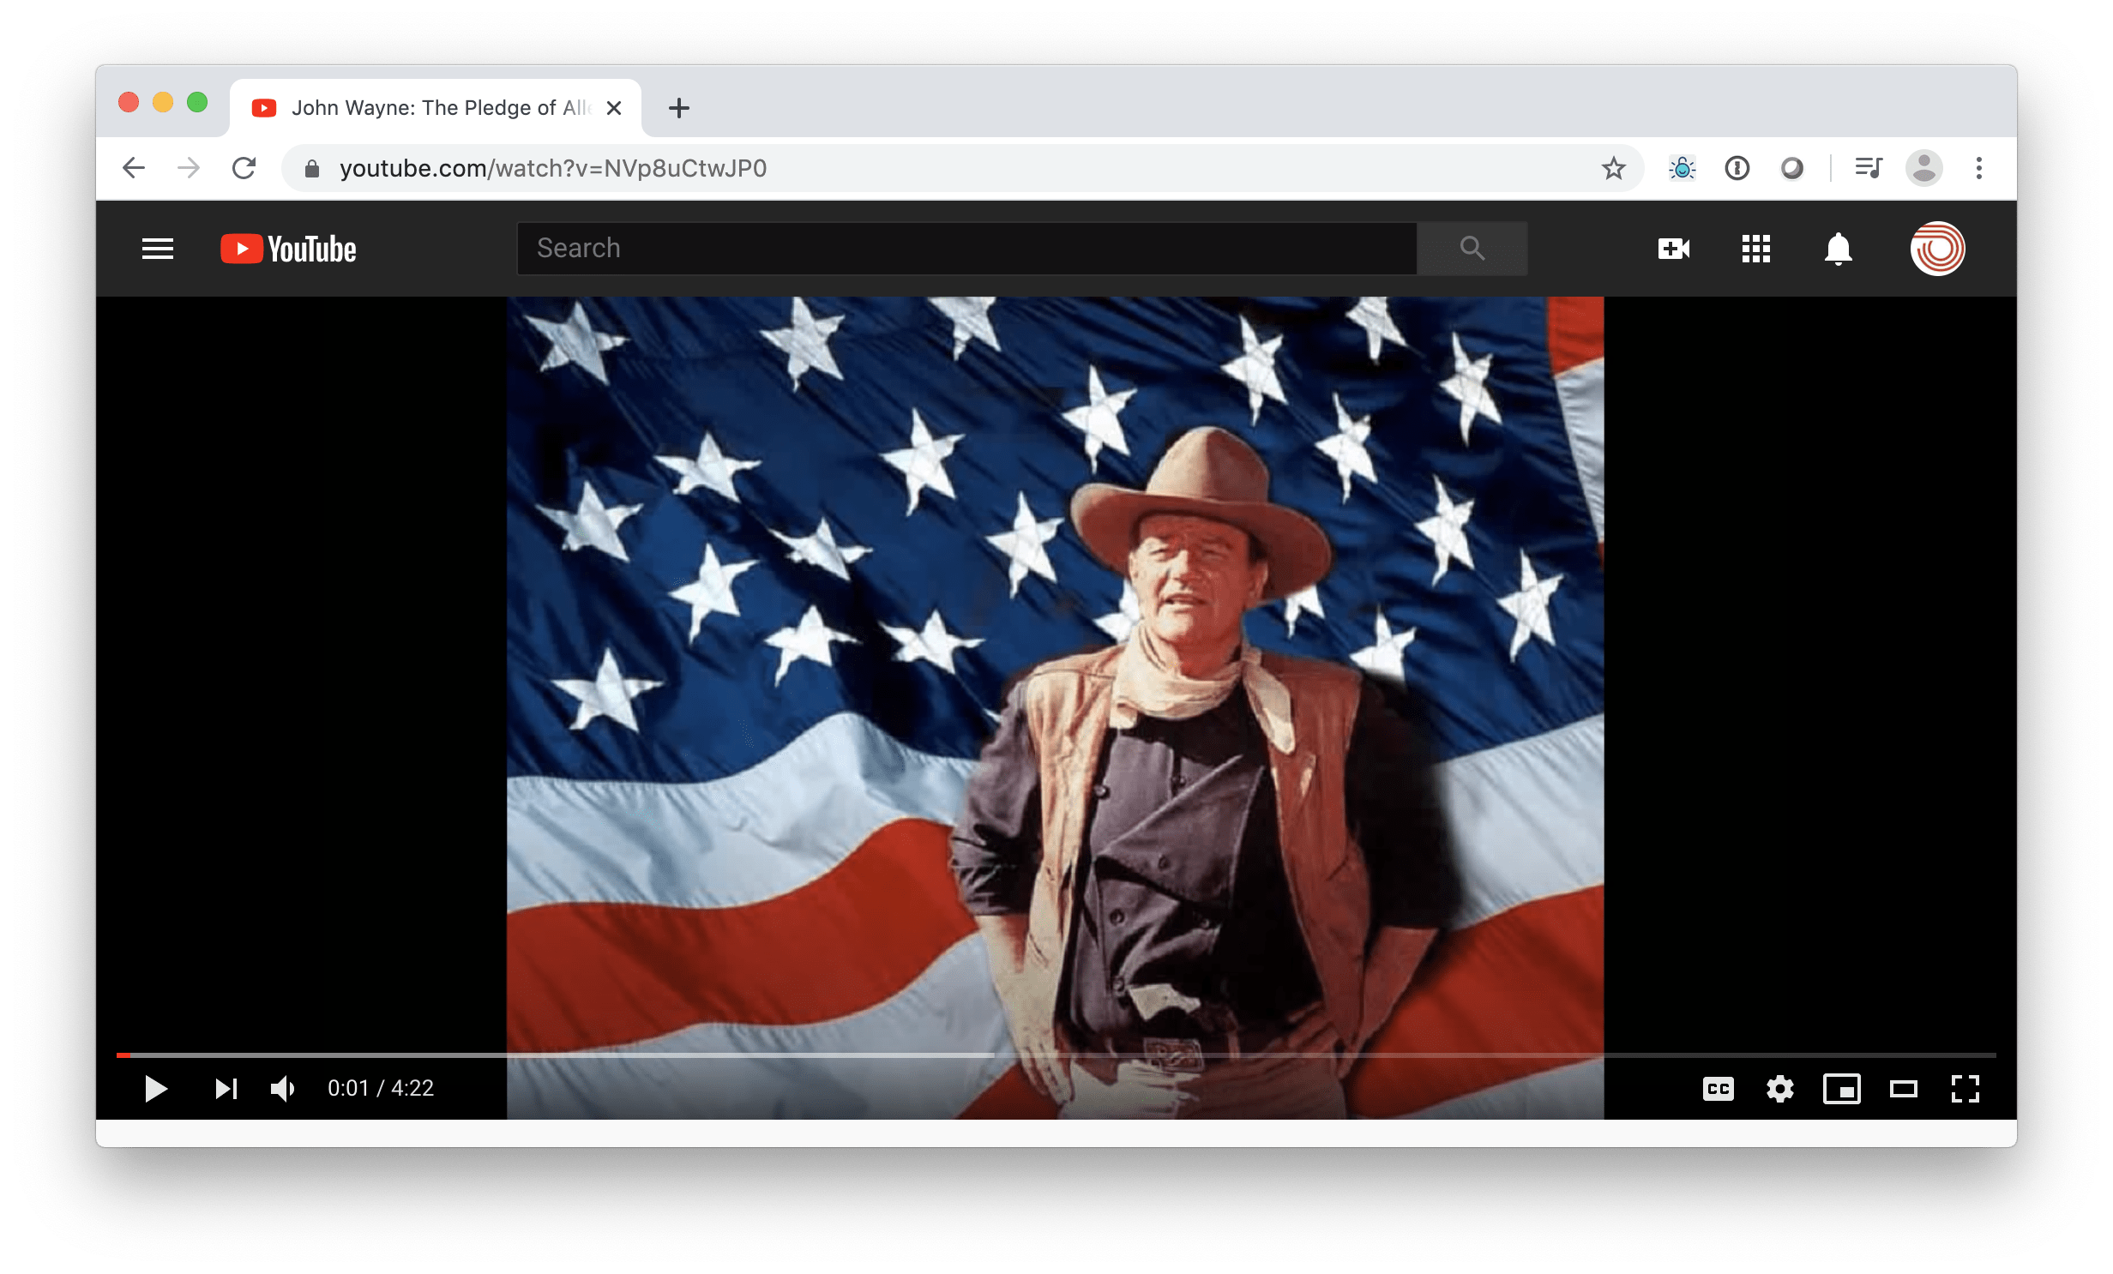Image resolution: width=2113 pixels, height=1274 pixels.
Task: Enter full screen mode
Action: pos(1965,1089)
